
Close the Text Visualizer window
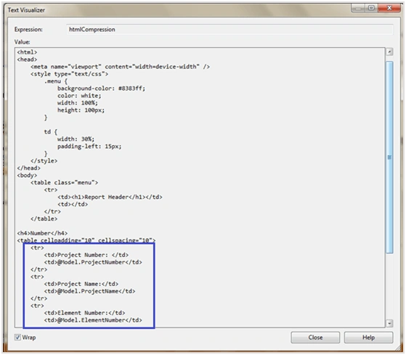coord(389,8)
